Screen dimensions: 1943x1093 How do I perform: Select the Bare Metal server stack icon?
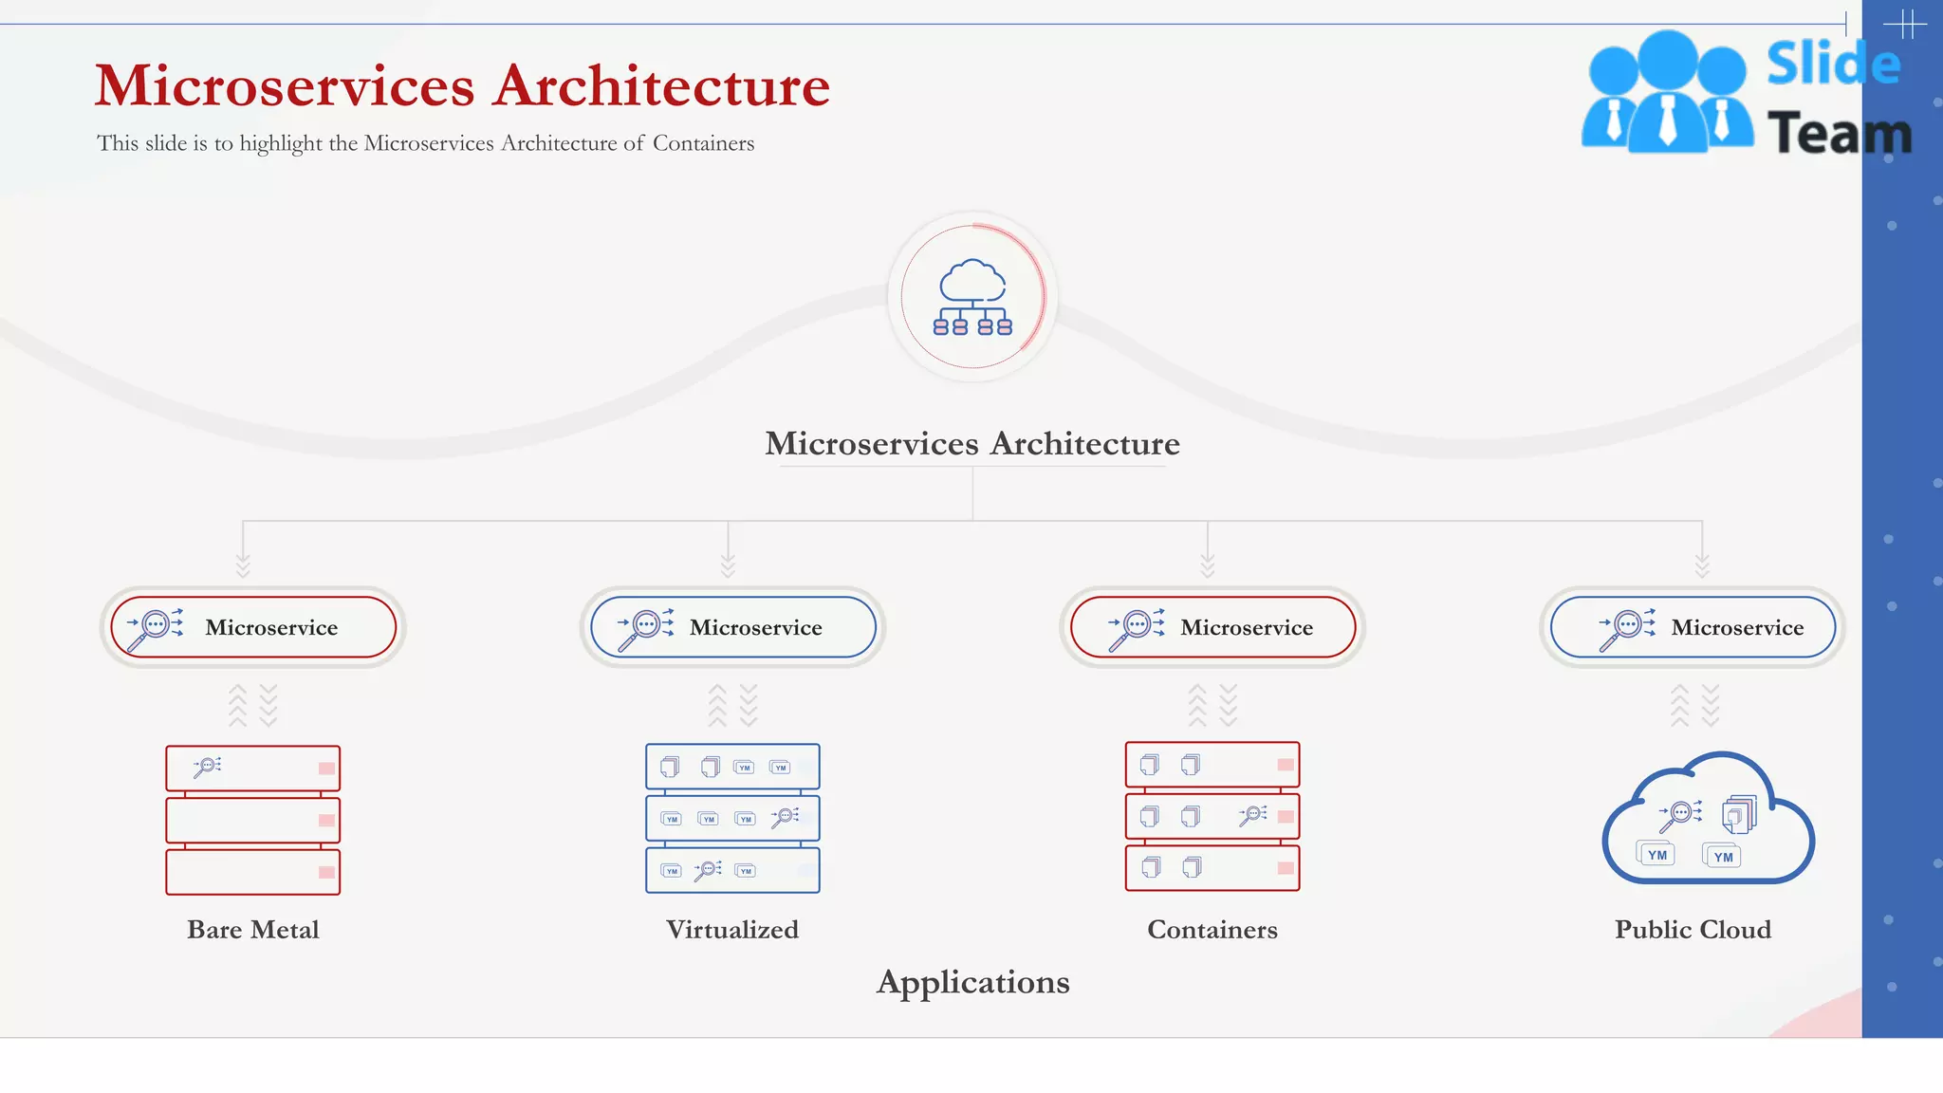point(252,820)
